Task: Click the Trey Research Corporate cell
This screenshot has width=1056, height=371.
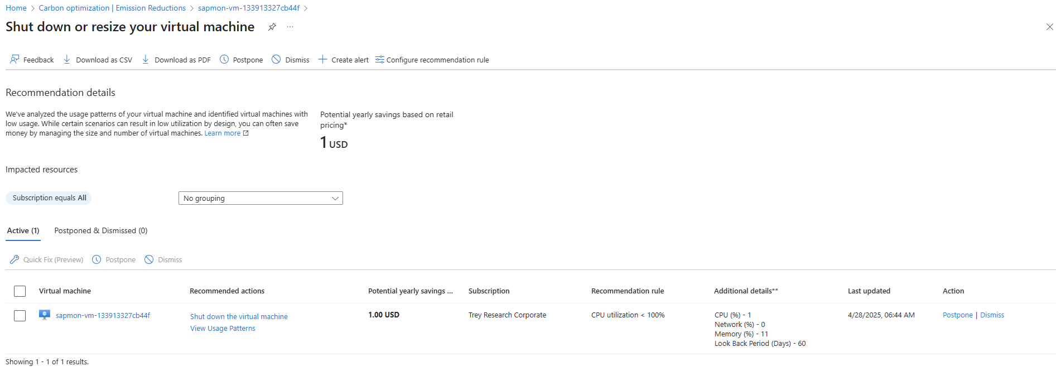Action: pos(507,315)
